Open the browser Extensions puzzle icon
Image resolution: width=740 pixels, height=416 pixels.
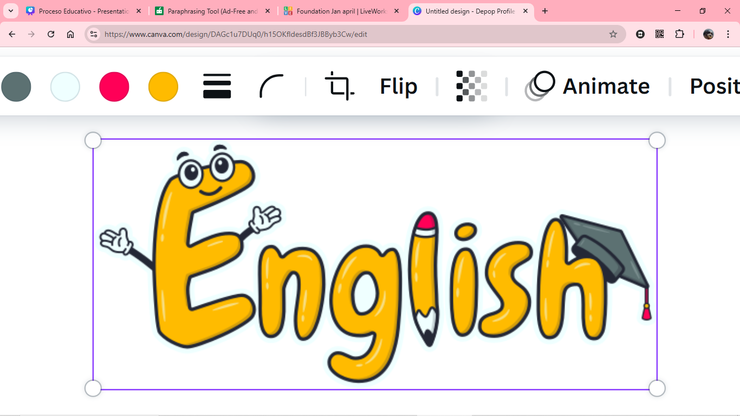pyautogui.click(x=679, y=34)
